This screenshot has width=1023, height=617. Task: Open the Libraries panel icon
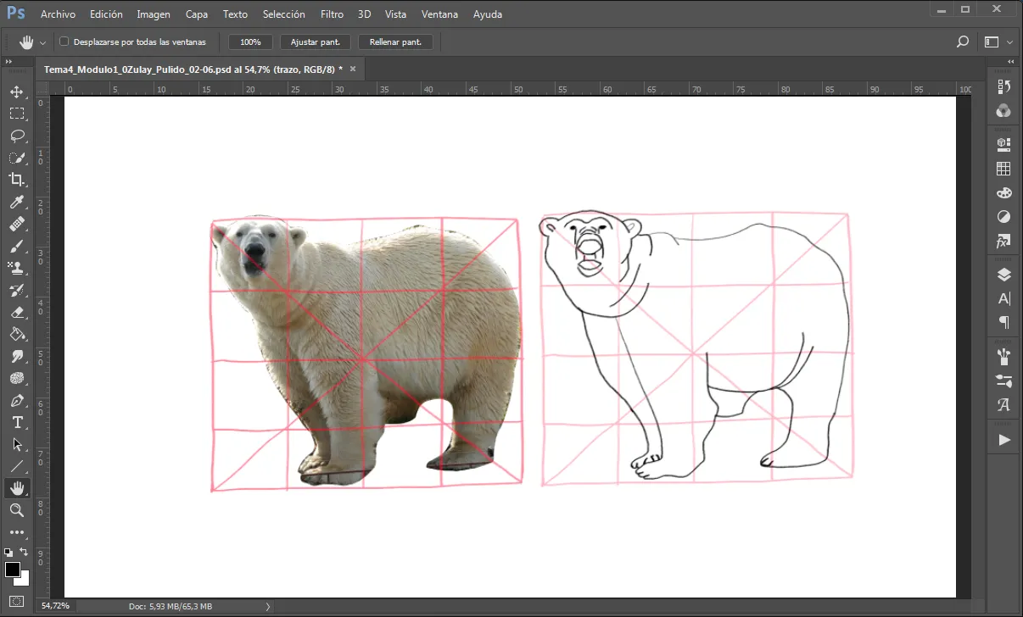tap(1004, 144)
